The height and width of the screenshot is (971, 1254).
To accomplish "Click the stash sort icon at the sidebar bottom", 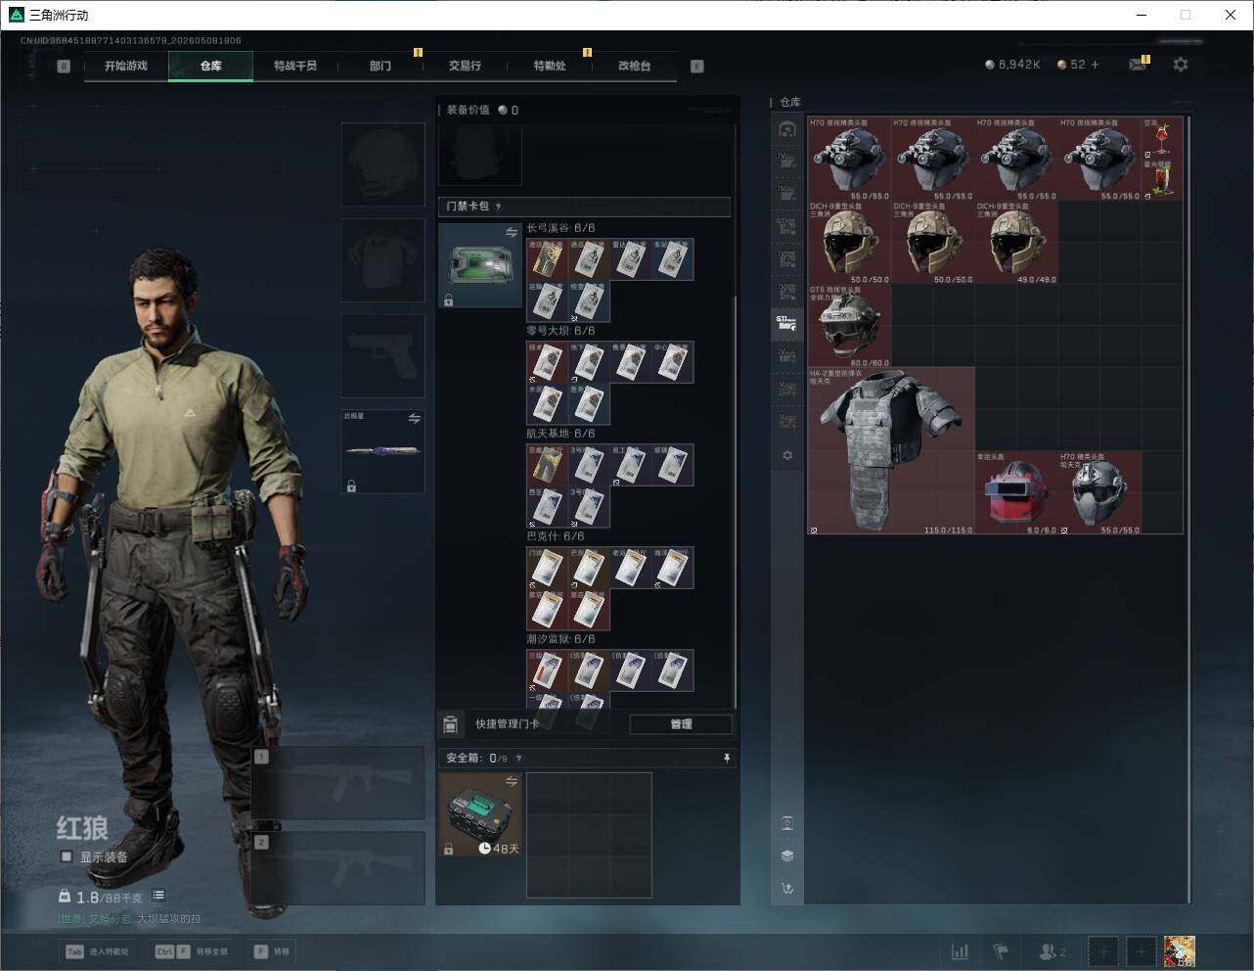I will (x=787, y=889).
